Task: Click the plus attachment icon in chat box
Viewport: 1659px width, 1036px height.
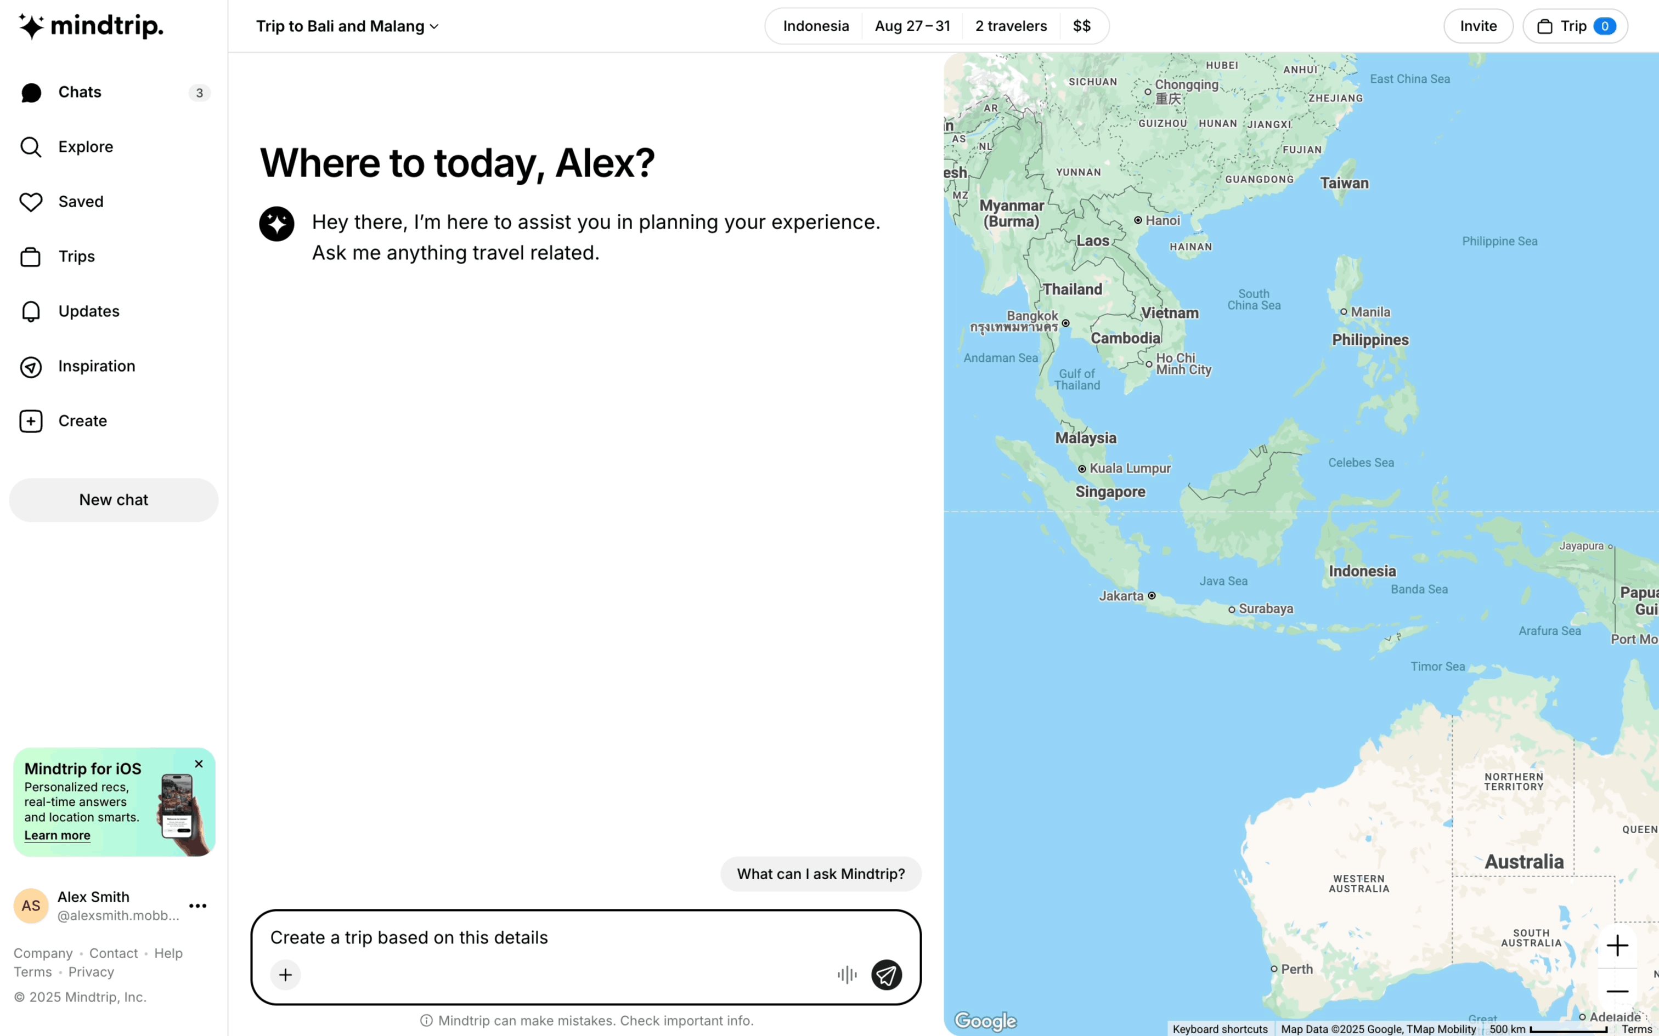Action: pyautogui.click(x=285, y=975)
